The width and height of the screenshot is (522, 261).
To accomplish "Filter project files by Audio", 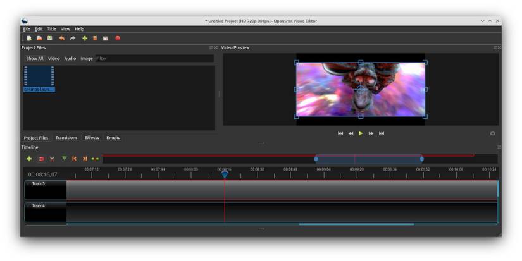I will [x=70, y=59].
